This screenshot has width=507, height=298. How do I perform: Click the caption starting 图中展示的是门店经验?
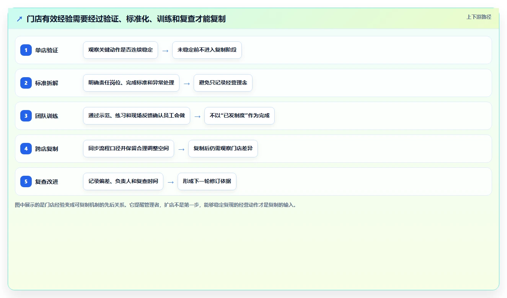[x=156, y=205]
